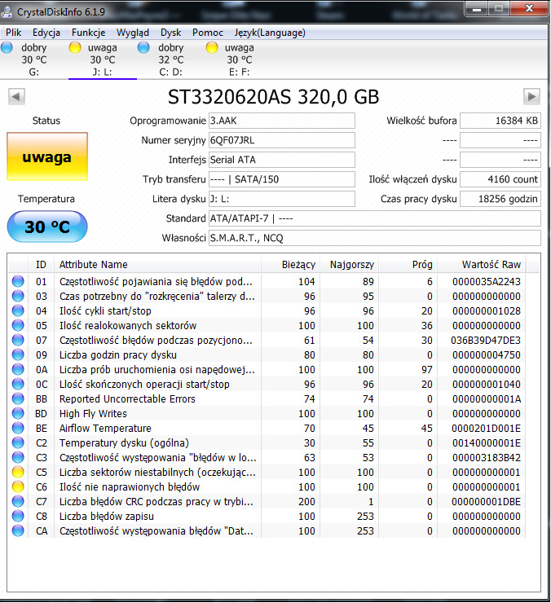Open the Edycja menu

click(x=46, y=33)
